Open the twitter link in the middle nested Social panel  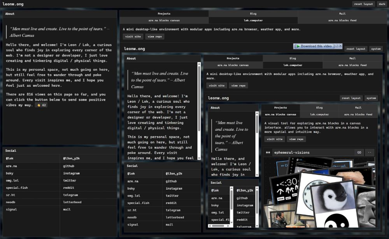click(x=172, y=195)
